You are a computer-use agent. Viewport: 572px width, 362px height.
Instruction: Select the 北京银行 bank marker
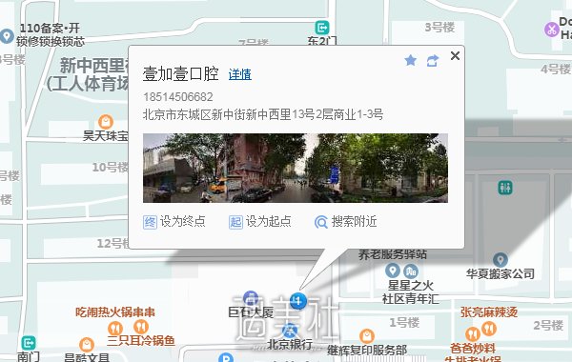[290, 331]
